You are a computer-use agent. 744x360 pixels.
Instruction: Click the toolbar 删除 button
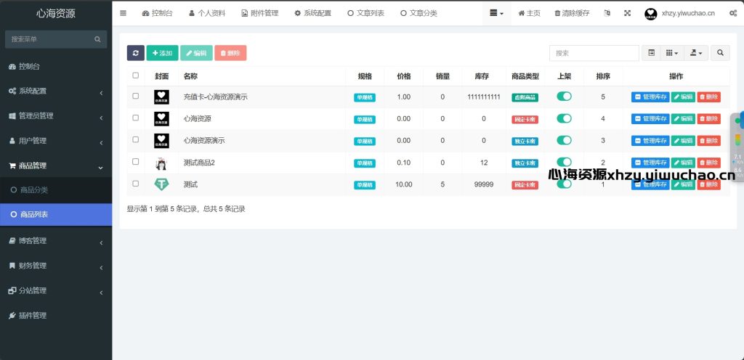point(230,53)
